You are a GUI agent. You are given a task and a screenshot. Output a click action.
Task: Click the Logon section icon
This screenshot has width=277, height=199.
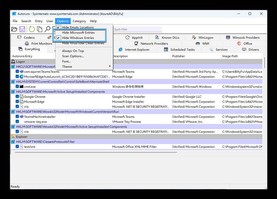pos(13,62)
